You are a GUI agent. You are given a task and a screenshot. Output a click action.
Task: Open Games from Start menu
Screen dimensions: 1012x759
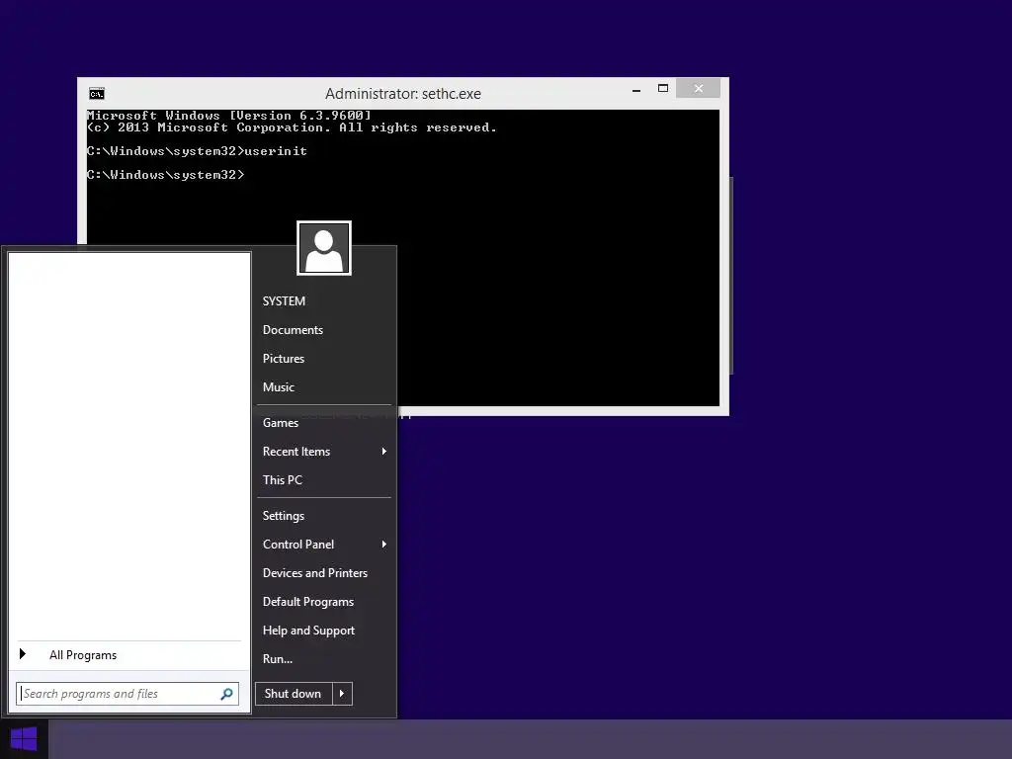(x=280, y=423)
